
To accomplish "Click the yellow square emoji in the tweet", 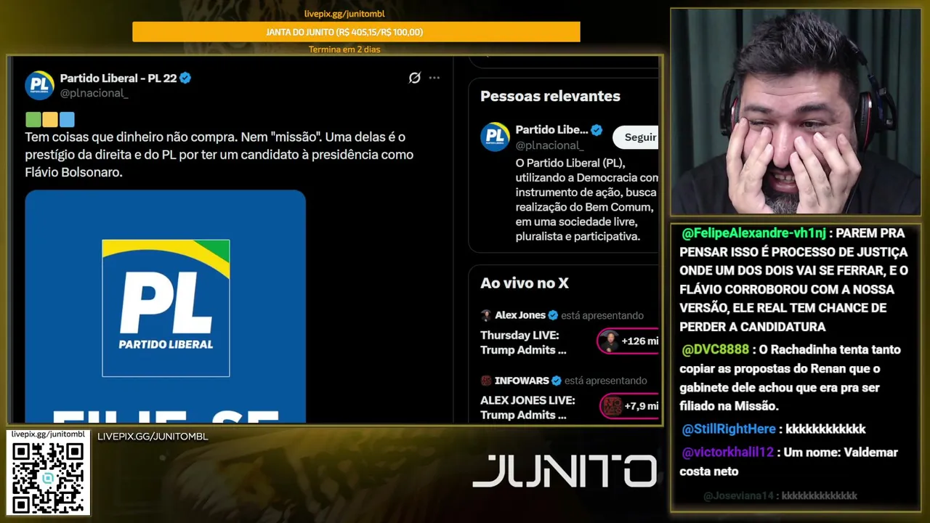I will coord(50,120).
